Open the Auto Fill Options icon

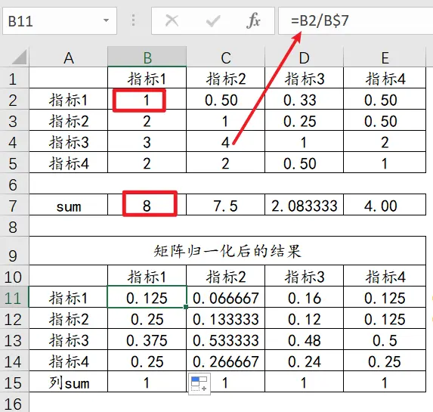coord(199,383)
